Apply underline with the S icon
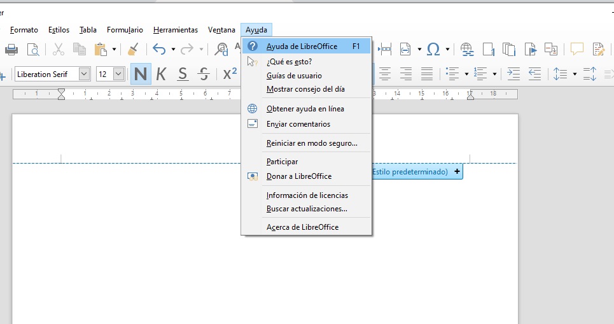 tap(183, 74)
